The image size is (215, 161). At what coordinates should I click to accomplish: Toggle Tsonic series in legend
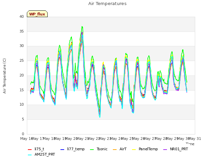click(x=99, y=149)
